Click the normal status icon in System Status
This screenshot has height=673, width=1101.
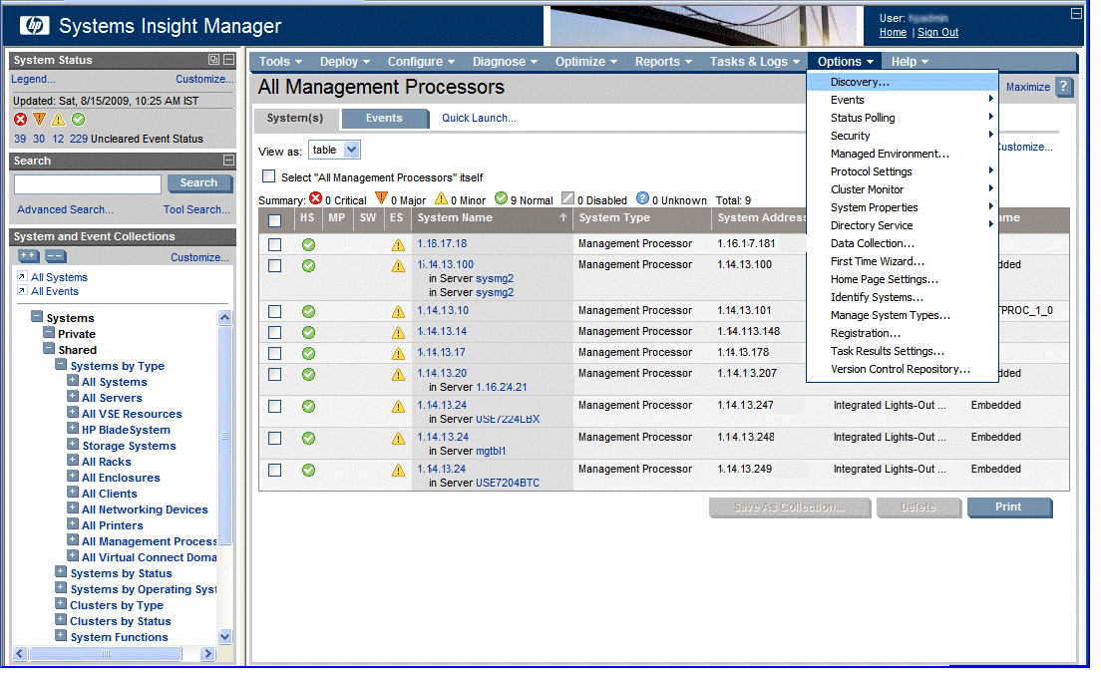click(78, 120)
